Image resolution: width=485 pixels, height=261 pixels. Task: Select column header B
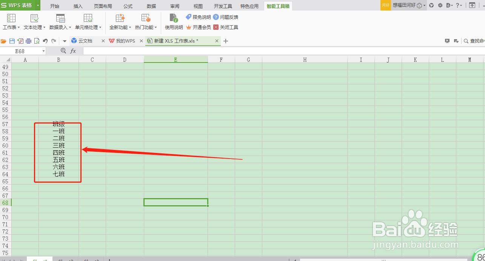click(59, 60)
